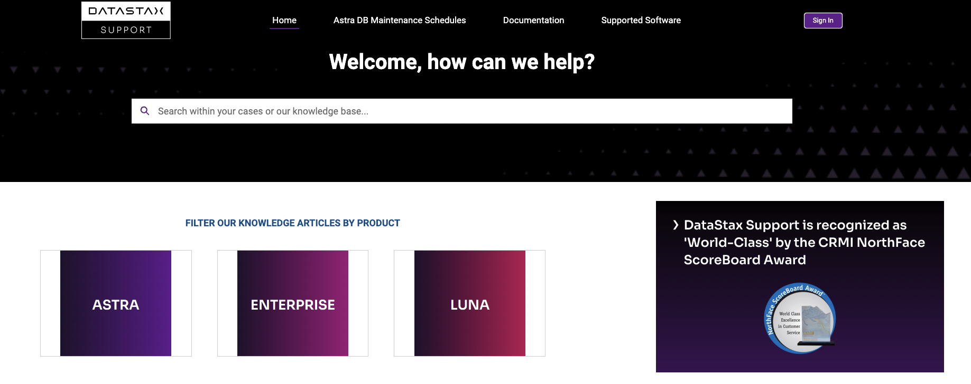Focus the knowledge base search field
Image resolution: width=971 pixels, height=384 pixels.
tap(465, 111)
